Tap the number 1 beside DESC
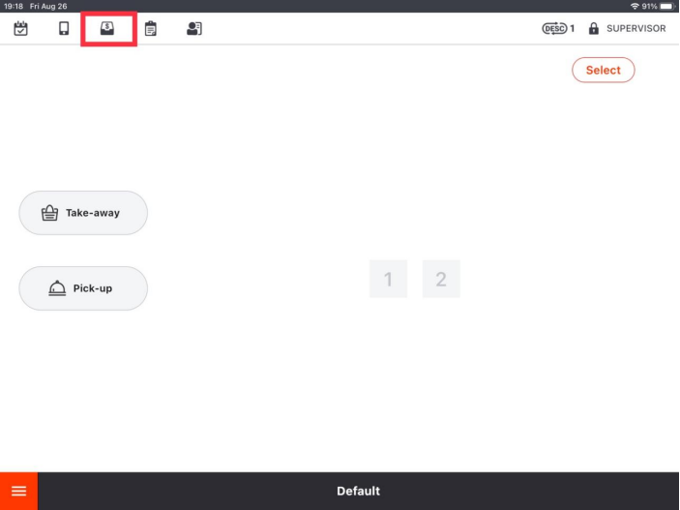The image size is (680, 510). 572,29
